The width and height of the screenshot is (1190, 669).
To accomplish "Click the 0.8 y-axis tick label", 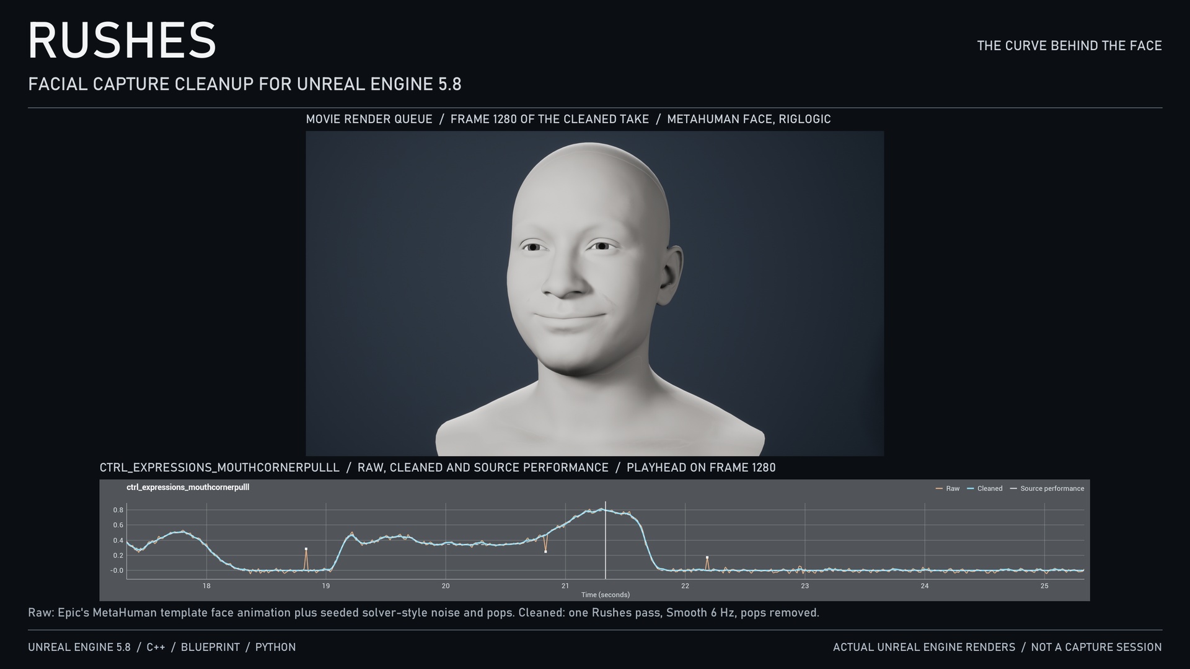I will [118, 510].
